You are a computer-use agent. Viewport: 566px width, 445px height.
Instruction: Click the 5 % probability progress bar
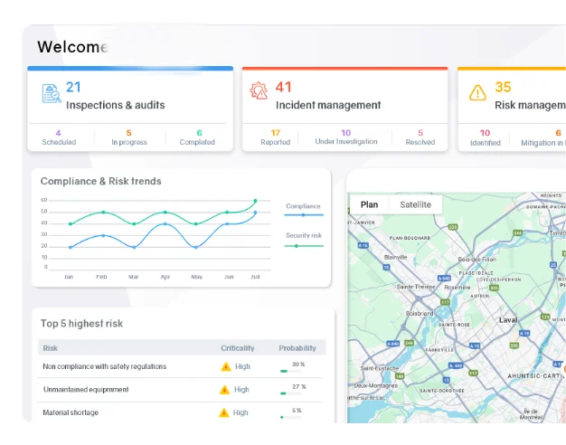[291, 417]
